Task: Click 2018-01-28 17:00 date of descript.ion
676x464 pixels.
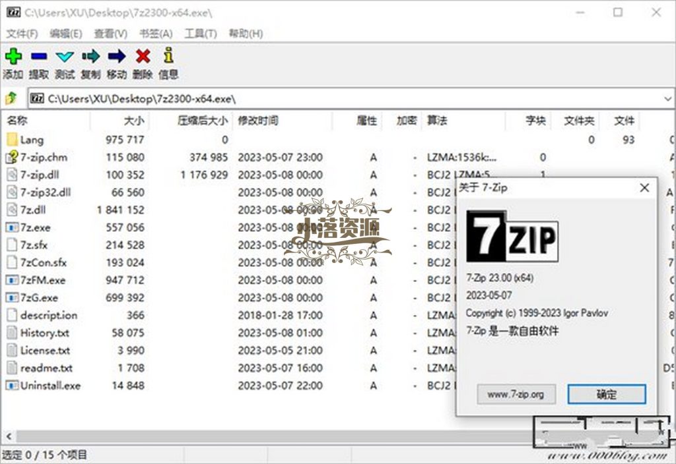Action: click(x=280, y=315)
